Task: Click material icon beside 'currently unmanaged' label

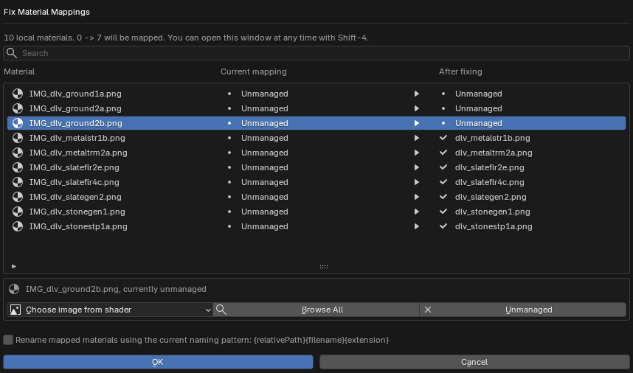Action: (14, 289)
